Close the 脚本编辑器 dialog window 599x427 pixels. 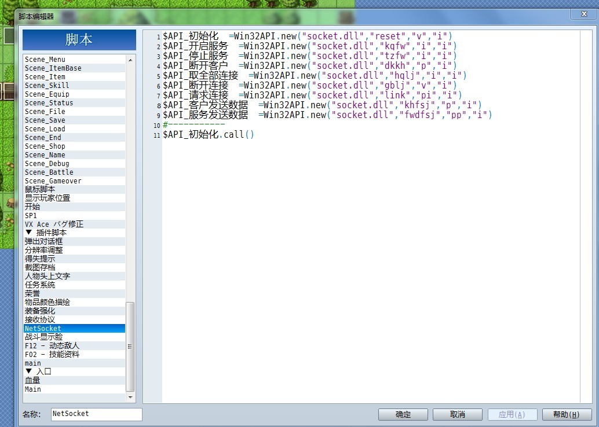584,14
